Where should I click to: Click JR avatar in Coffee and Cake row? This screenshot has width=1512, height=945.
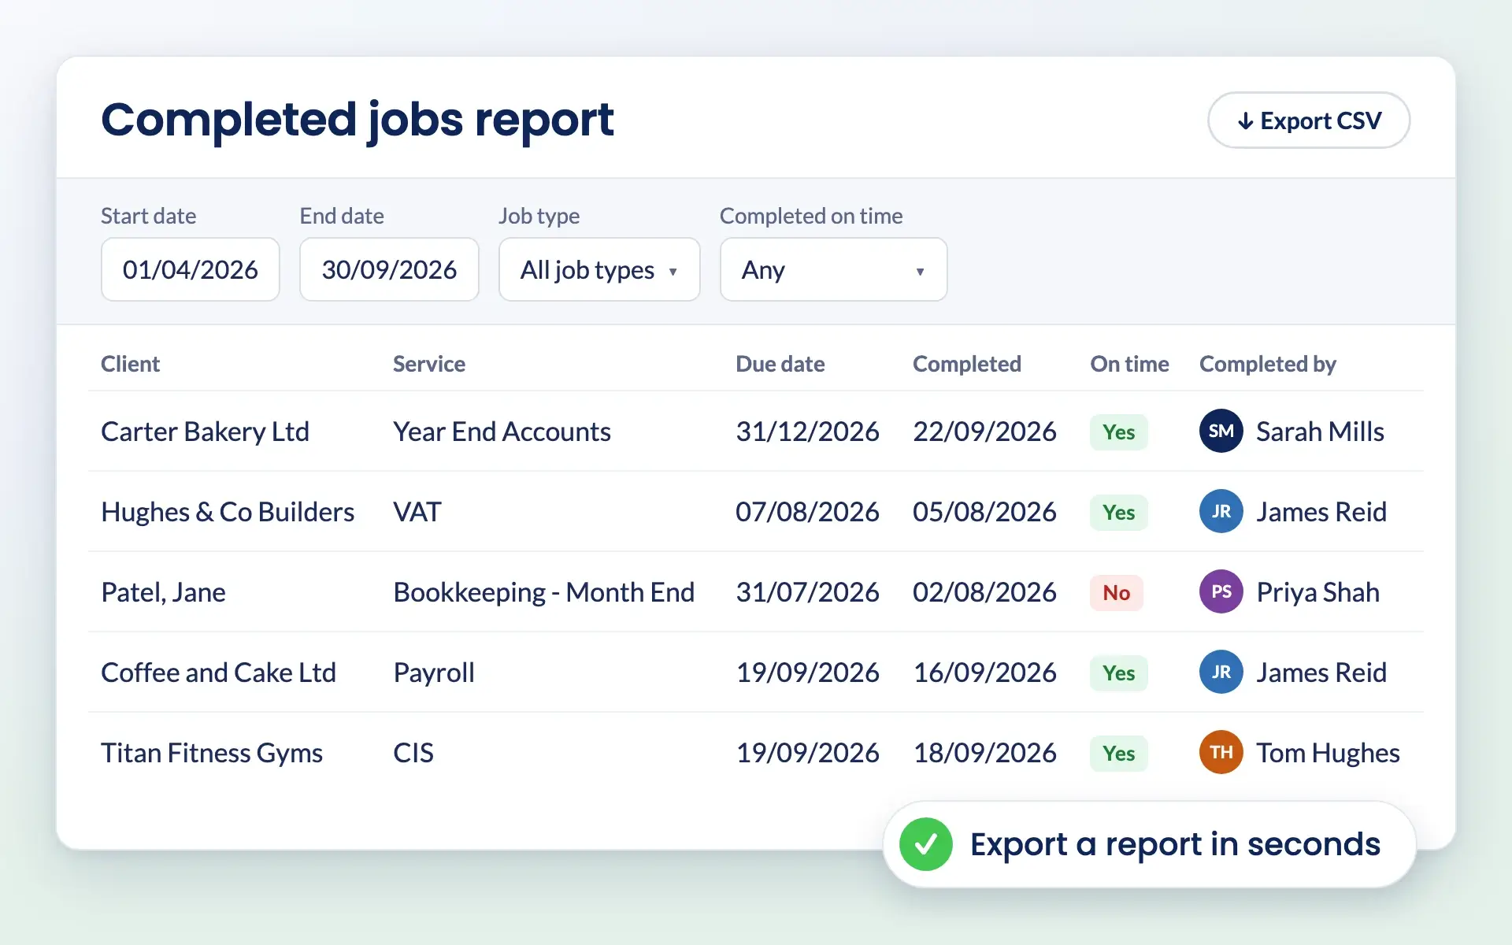coord(1221,672)
